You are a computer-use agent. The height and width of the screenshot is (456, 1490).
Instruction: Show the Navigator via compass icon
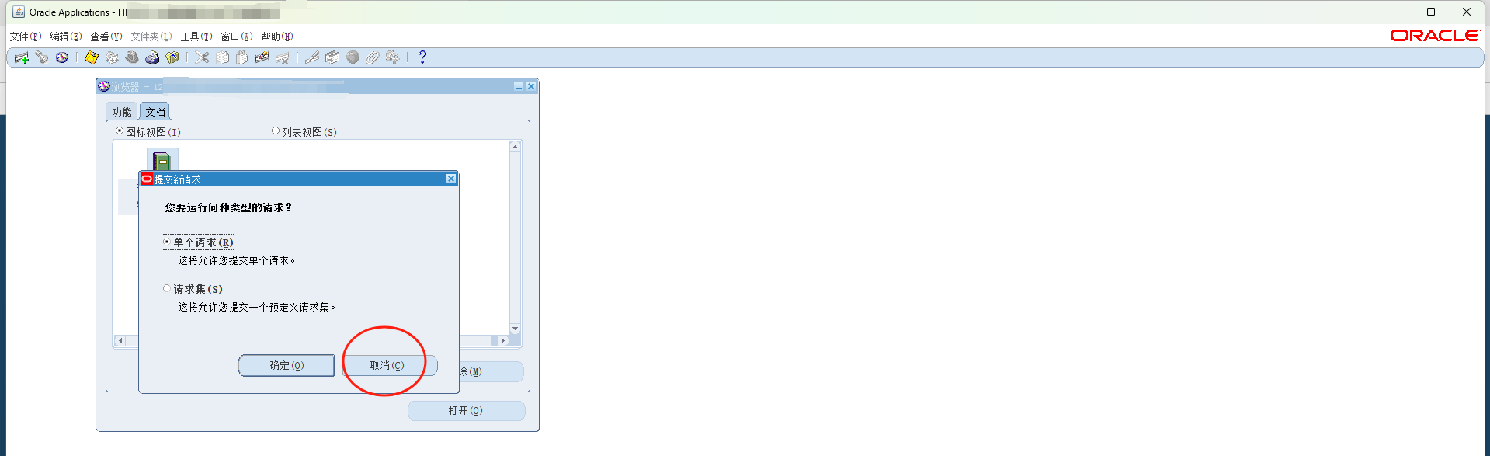(62, 57)
